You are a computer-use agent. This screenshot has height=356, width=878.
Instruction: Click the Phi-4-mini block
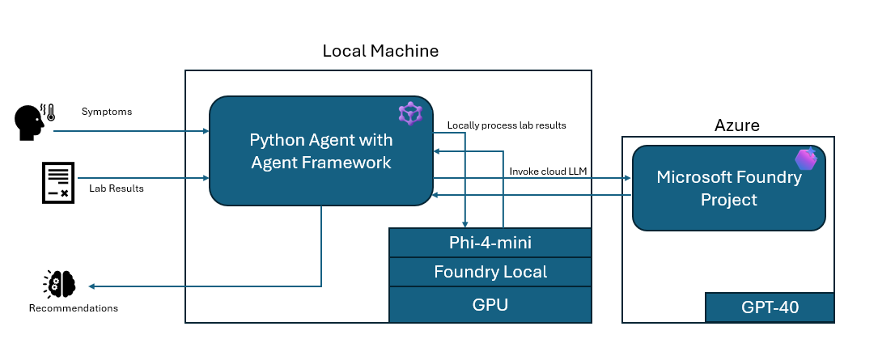(490, 243)
